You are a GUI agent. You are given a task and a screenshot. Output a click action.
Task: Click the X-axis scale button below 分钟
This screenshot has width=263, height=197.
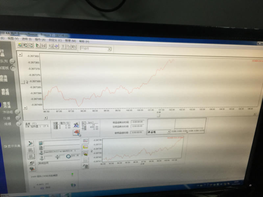[158, 116]
